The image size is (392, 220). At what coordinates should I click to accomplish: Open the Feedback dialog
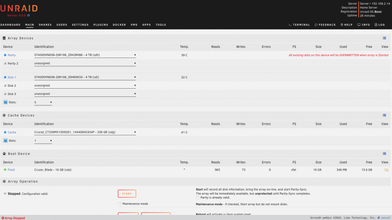click(325, 25)
